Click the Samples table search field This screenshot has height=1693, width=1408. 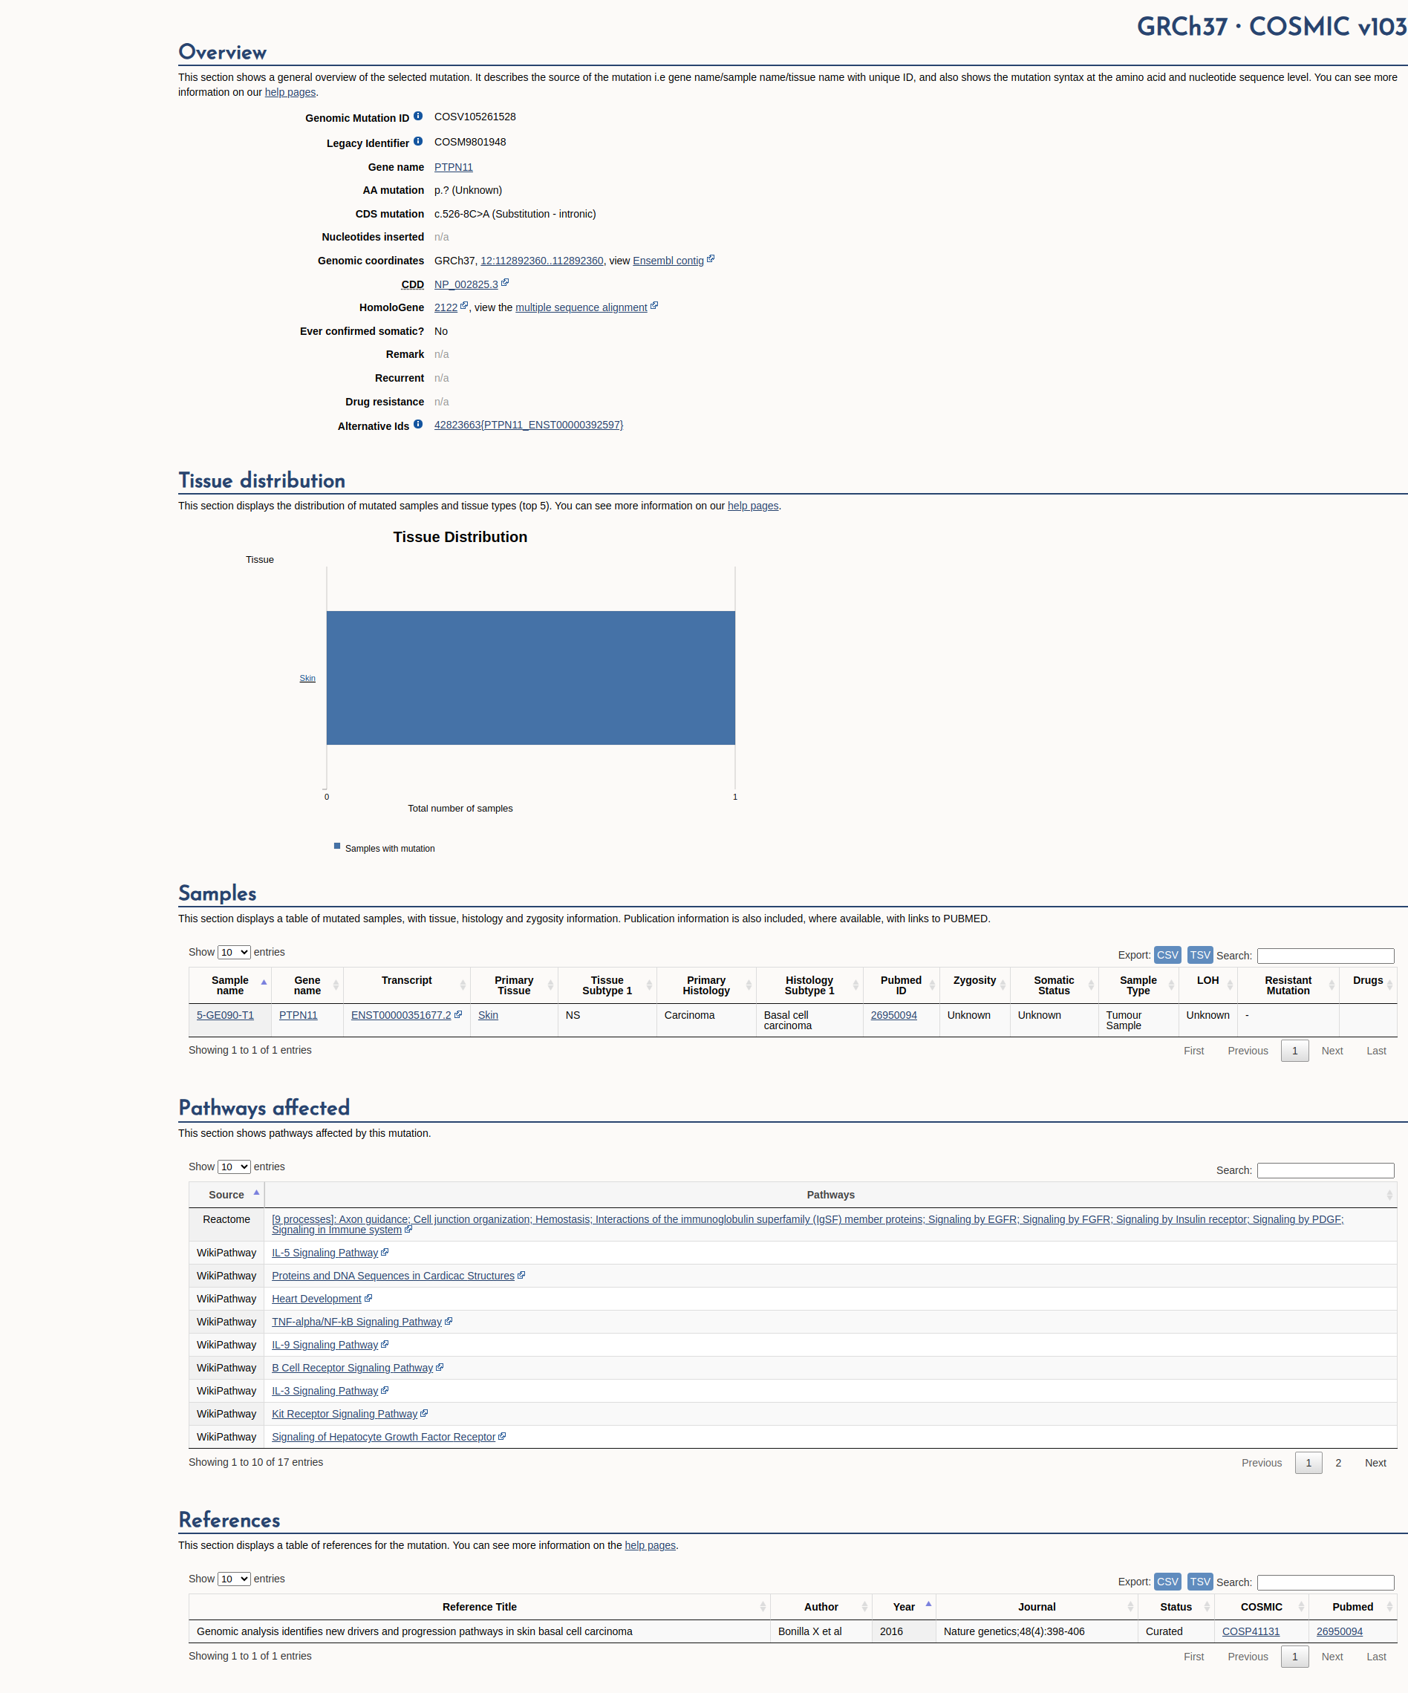click(1325, 956)
